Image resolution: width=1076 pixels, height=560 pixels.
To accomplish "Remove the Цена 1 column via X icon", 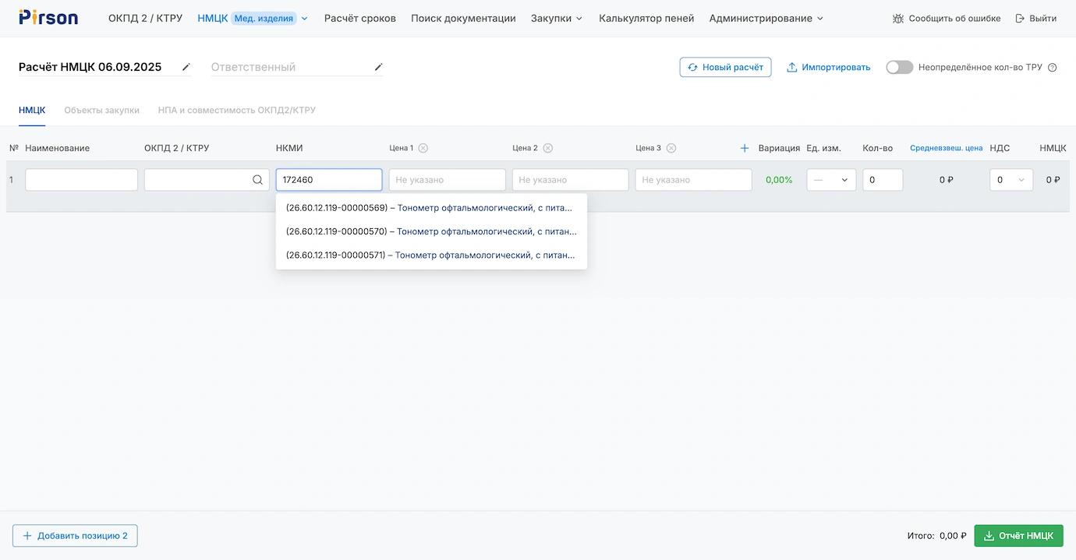I will 423,148.
